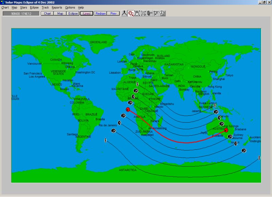Expand the Eclipse menu in menu bar
This screenshot has width=272, height=197.
[34, 7]
